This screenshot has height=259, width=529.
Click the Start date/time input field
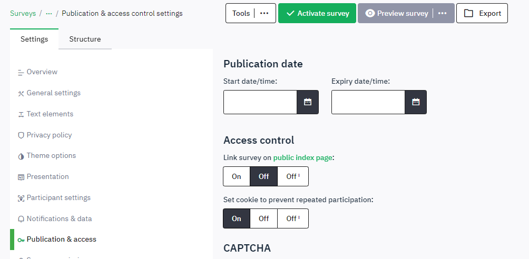click(260, 102)
